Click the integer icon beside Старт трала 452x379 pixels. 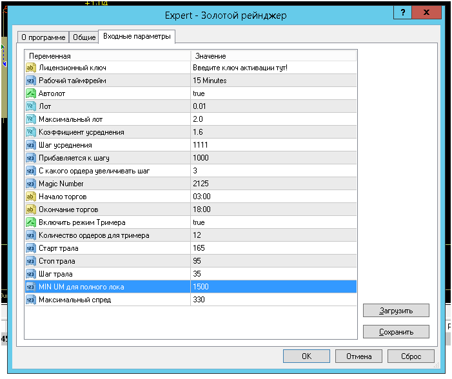[30, 248]
